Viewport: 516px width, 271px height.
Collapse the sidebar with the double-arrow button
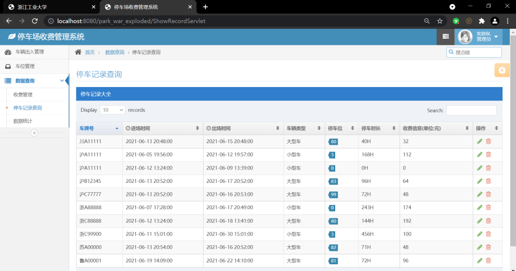(x=34, y=133)
